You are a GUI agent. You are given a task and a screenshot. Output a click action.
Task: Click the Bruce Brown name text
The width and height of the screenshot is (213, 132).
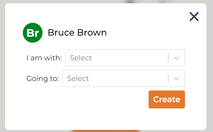tap(77, 33)
